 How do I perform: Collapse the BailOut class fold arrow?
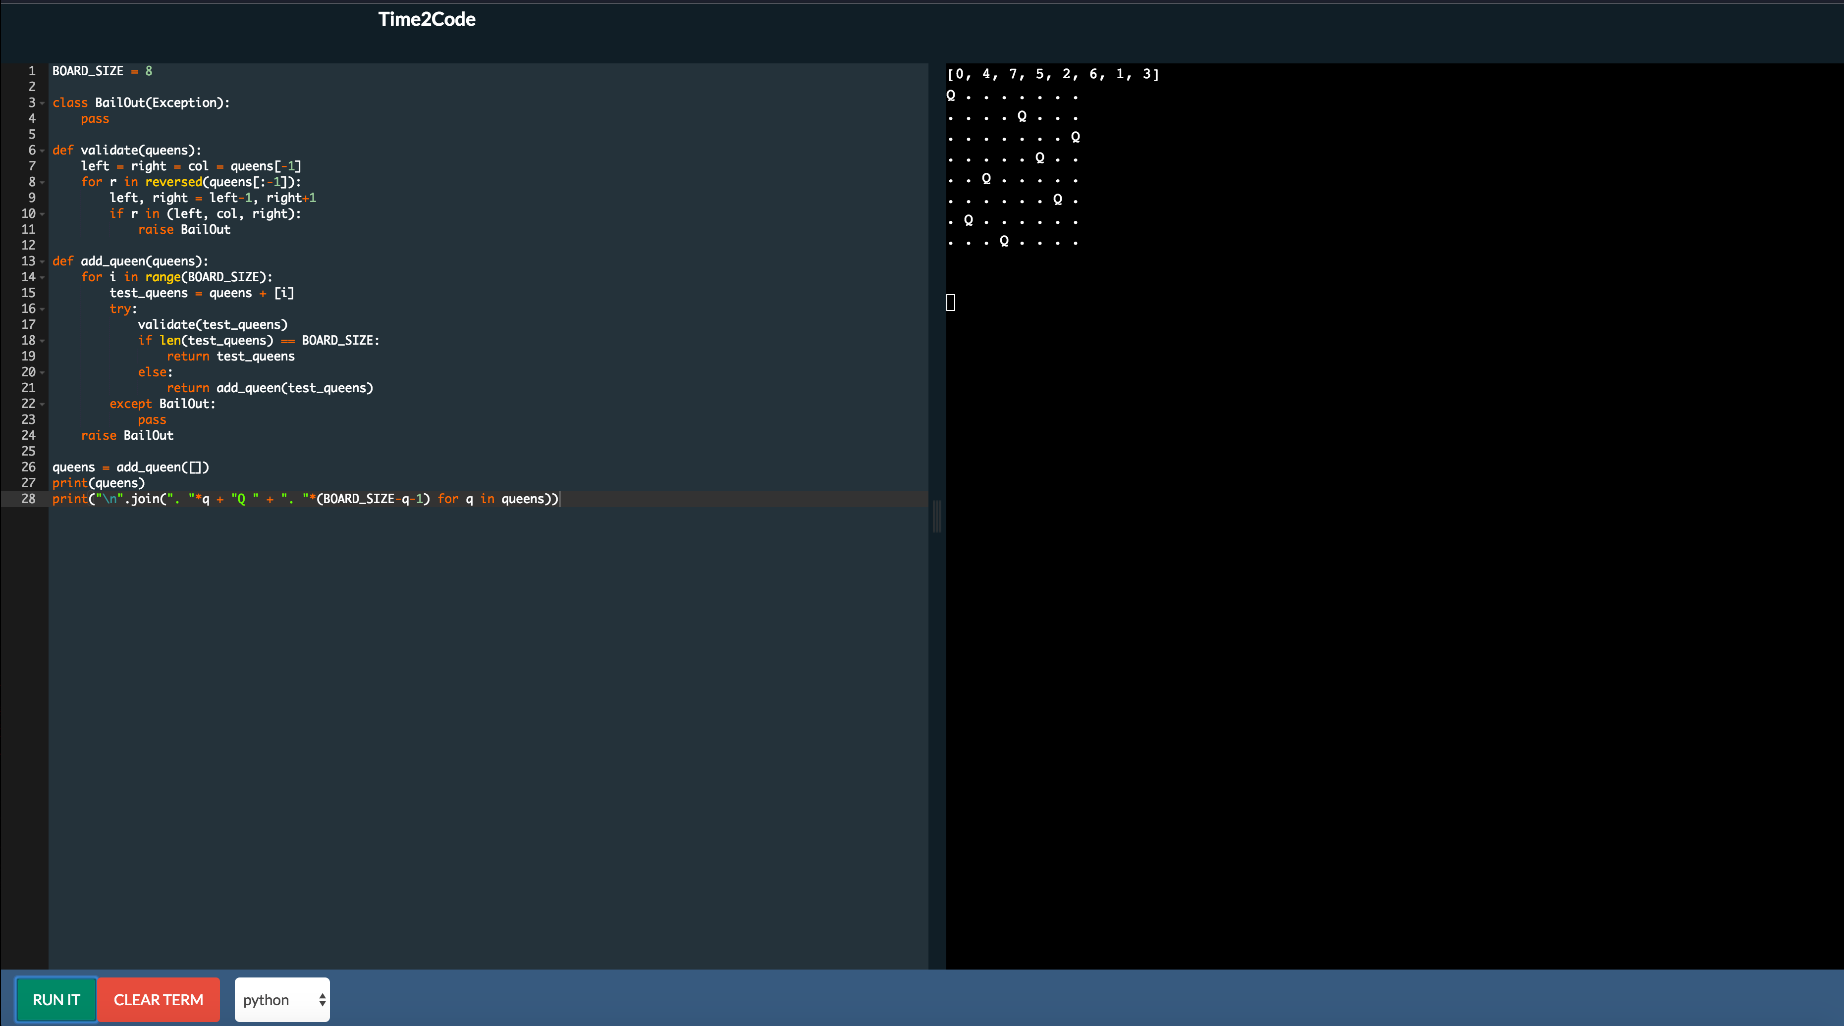coord(42,103)
